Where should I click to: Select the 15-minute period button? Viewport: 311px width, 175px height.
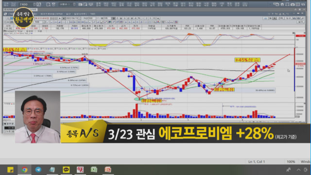click(154, 18)
